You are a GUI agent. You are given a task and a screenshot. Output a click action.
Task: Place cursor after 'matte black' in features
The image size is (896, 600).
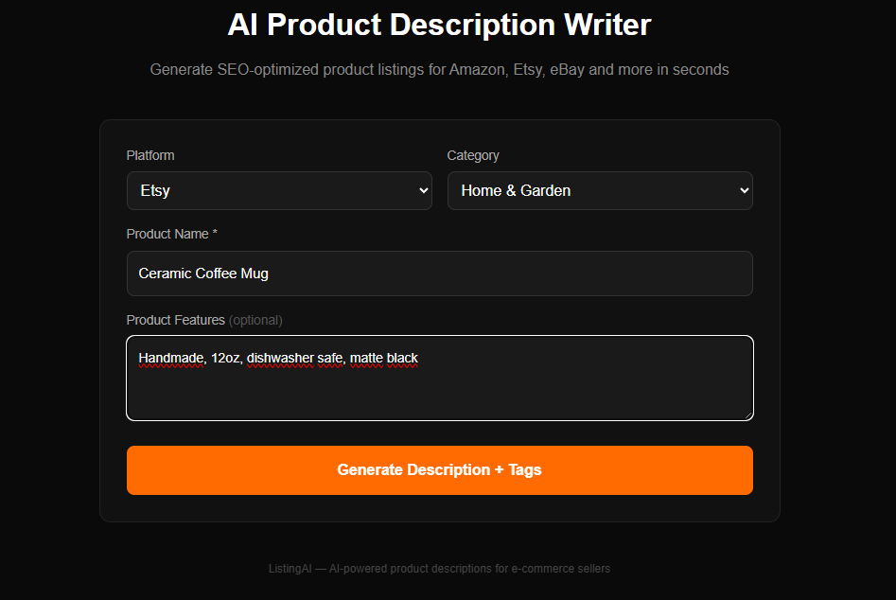(417, 359)
